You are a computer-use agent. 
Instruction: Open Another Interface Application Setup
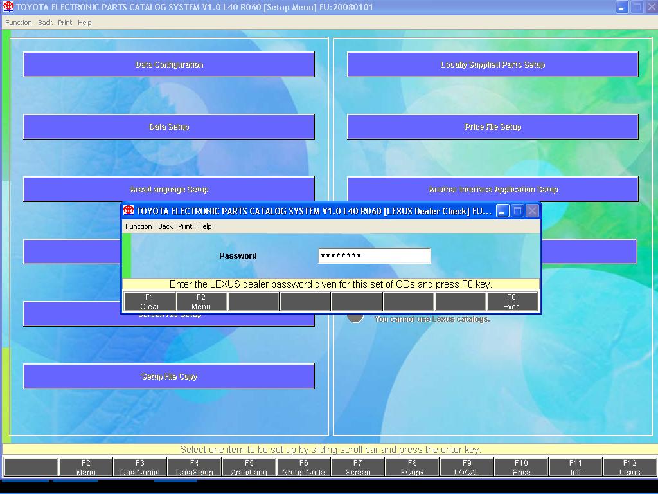point(493,189)
